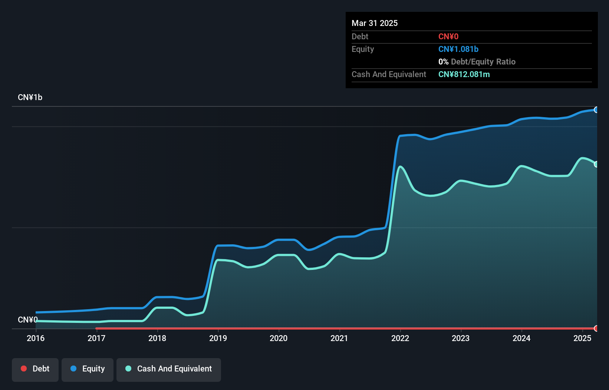Click the 2017 x-axis label
The height and width of the screenshot is (390, 609).
pyautogui.click(x=96, y=338)
